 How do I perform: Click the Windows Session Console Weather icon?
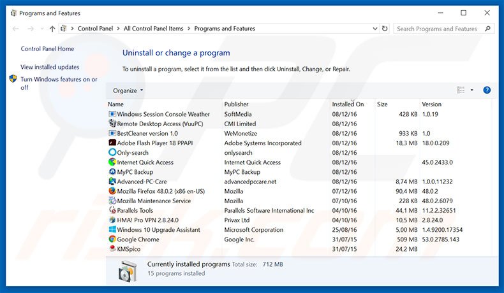tap(112, 114)
